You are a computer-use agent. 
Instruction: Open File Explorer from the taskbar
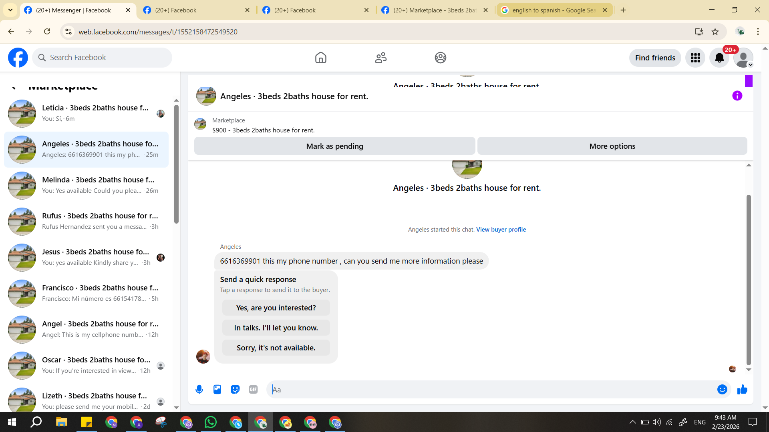61,422
